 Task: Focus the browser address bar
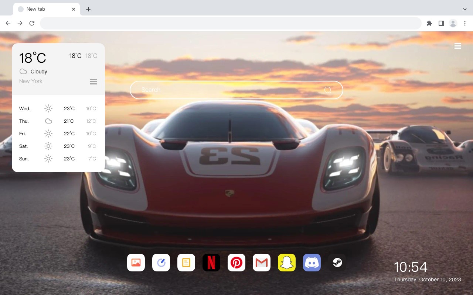point(231,23)
